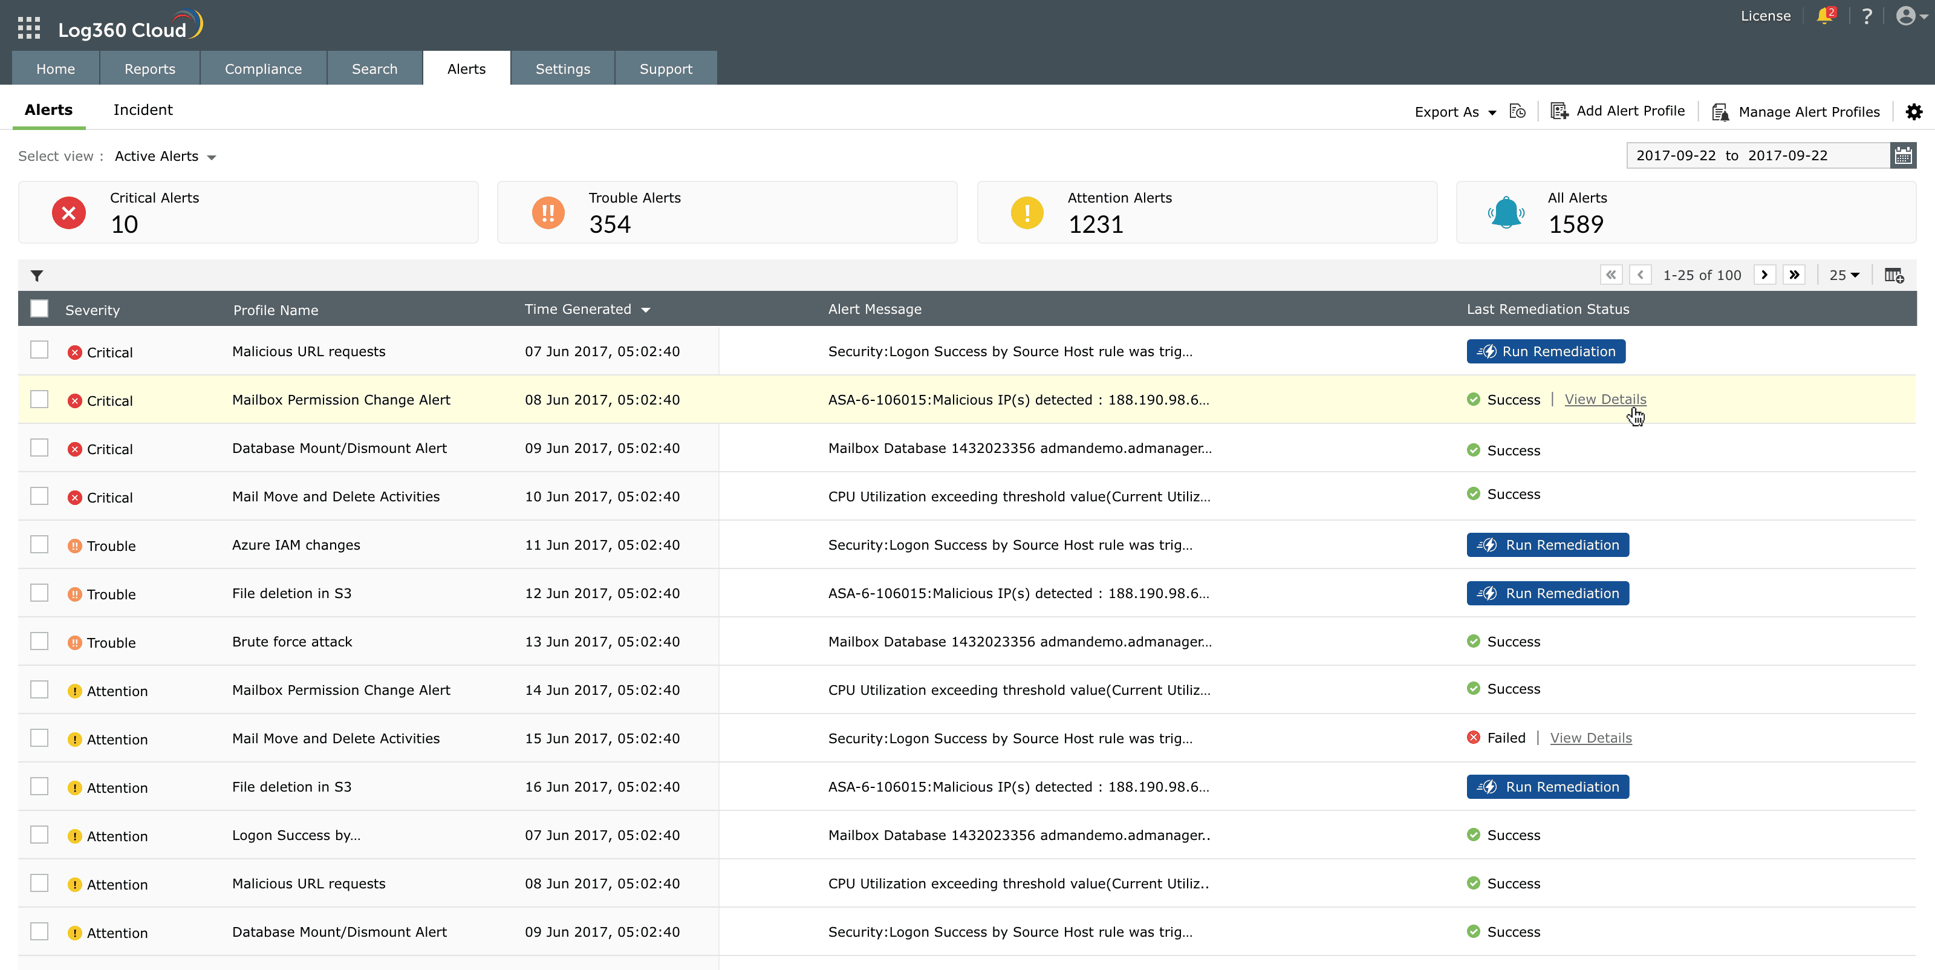
Task: Open the calendar date picker icon
Action: click(1903, 155)
